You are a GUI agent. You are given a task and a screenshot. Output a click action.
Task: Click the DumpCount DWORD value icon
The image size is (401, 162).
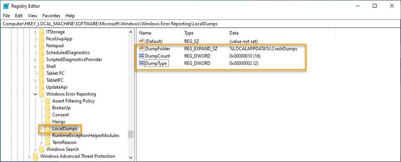click(x=141, y=56)
